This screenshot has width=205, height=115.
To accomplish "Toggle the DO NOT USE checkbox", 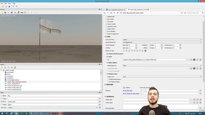I will [106, 17].
